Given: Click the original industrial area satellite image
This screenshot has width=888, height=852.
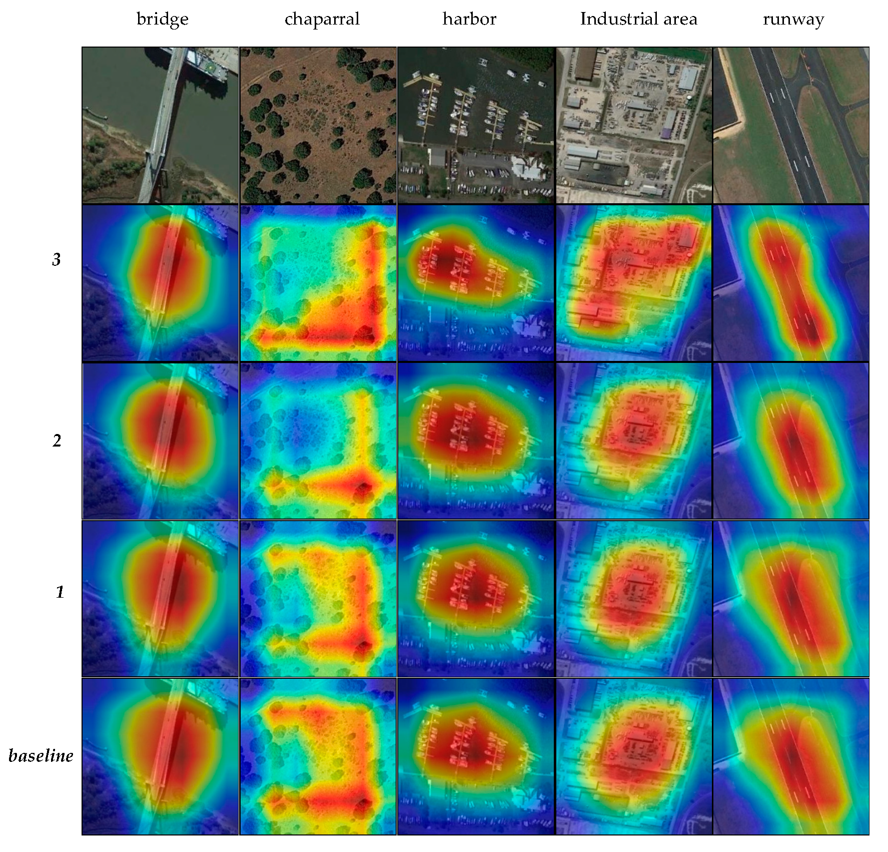Looking at the screenshot, I should coord(634,125).
